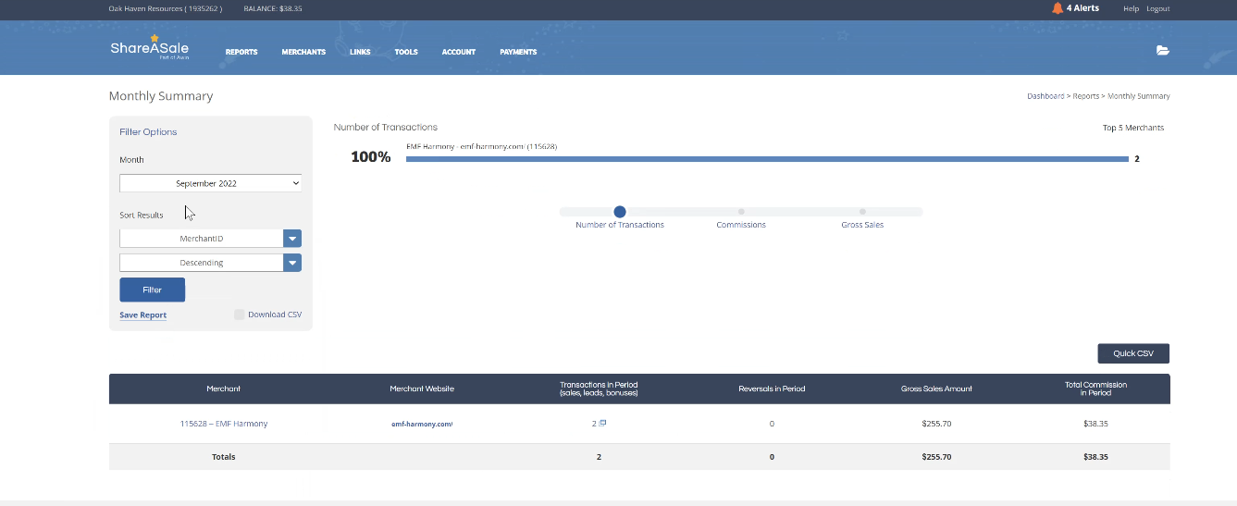This screenshot has height=506, width=1237.
Task: Expand the Month dropdown showing September 2022
Action: click(210, 183)
